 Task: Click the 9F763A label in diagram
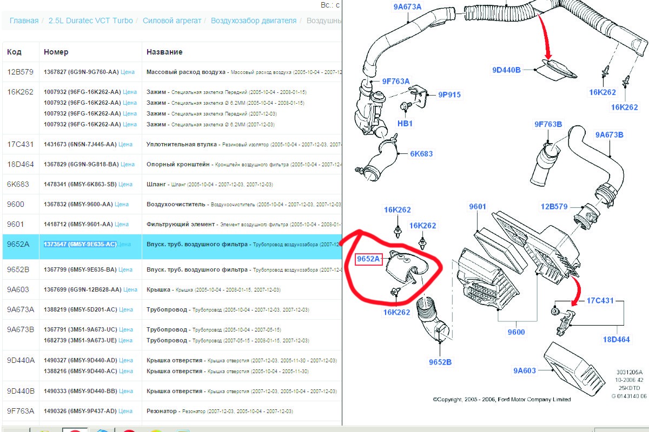tap(396, 82)
